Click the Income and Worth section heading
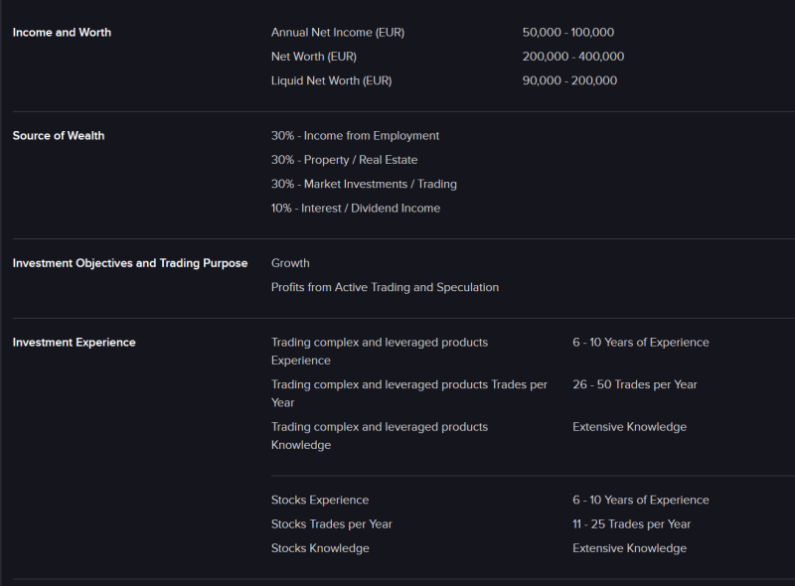This screenshot has height=586, width=795. 62,33
